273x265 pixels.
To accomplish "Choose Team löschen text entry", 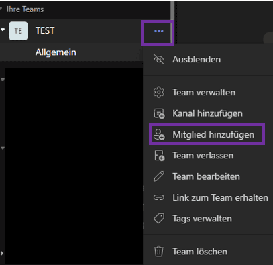I will click(200, 252).
